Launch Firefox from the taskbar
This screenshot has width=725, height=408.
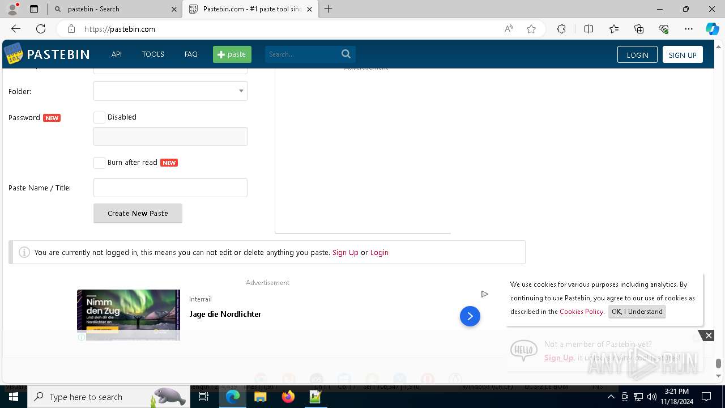(x=288, y=397)
